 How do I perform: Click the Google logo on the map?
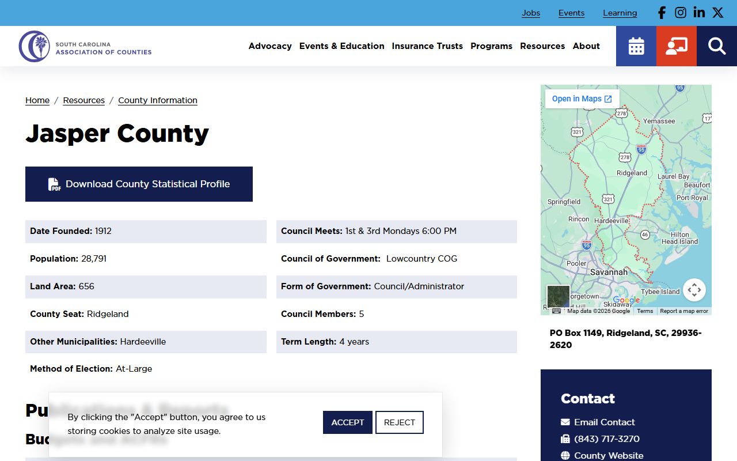[626, 300]
